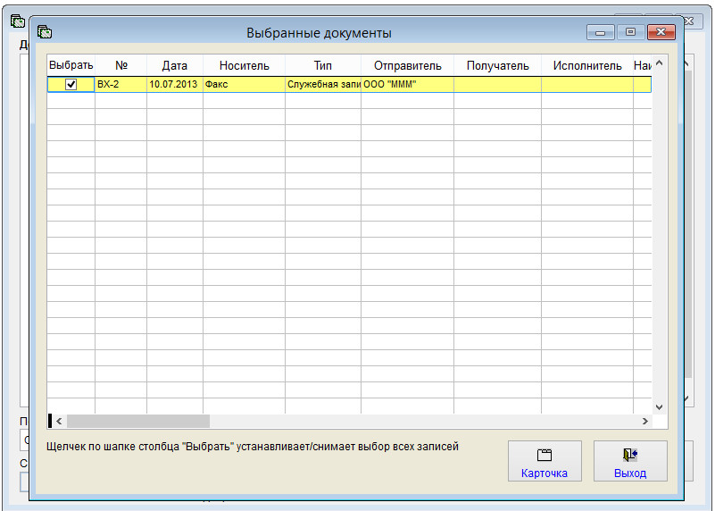Click the Исполнитель column header
The width and height of the screenshot is (715, 511).
click(x=586, y=65)
